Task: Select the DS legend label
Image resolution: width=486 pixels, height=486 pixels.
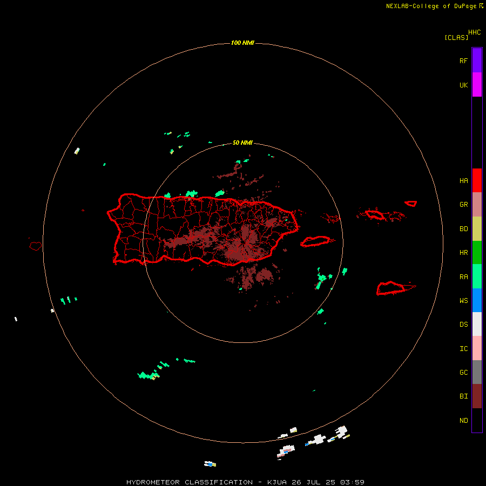Action: tap(463, 325)
